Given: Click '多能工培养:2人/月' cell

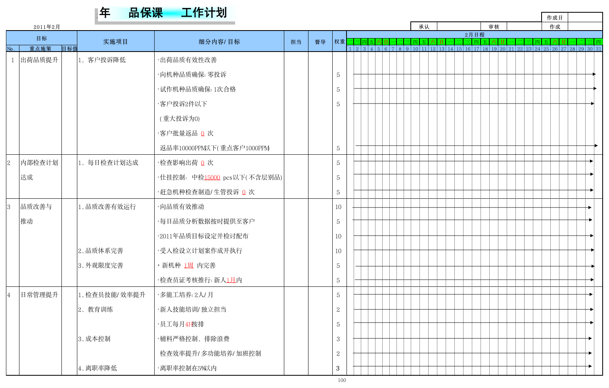Looking at the screenshot, I should coord(186,295).
